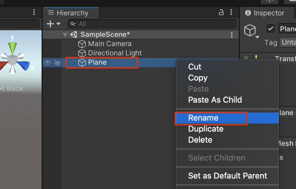Open the SampleScene row's three-dot menu
Image resolution: width=296 pixels, height=189 pixels.
point(232,35)
